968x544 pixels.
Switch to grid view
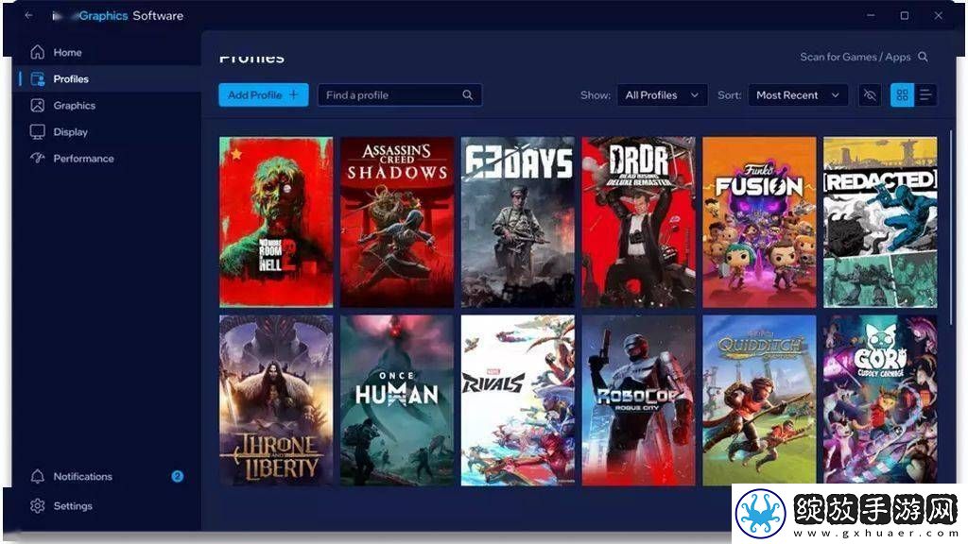(902, 95)
